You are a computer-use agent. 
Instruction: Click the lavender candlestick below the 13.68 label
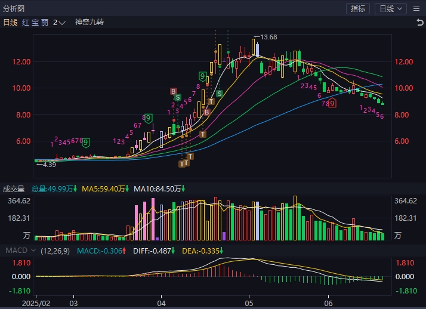tap(257, 50)
